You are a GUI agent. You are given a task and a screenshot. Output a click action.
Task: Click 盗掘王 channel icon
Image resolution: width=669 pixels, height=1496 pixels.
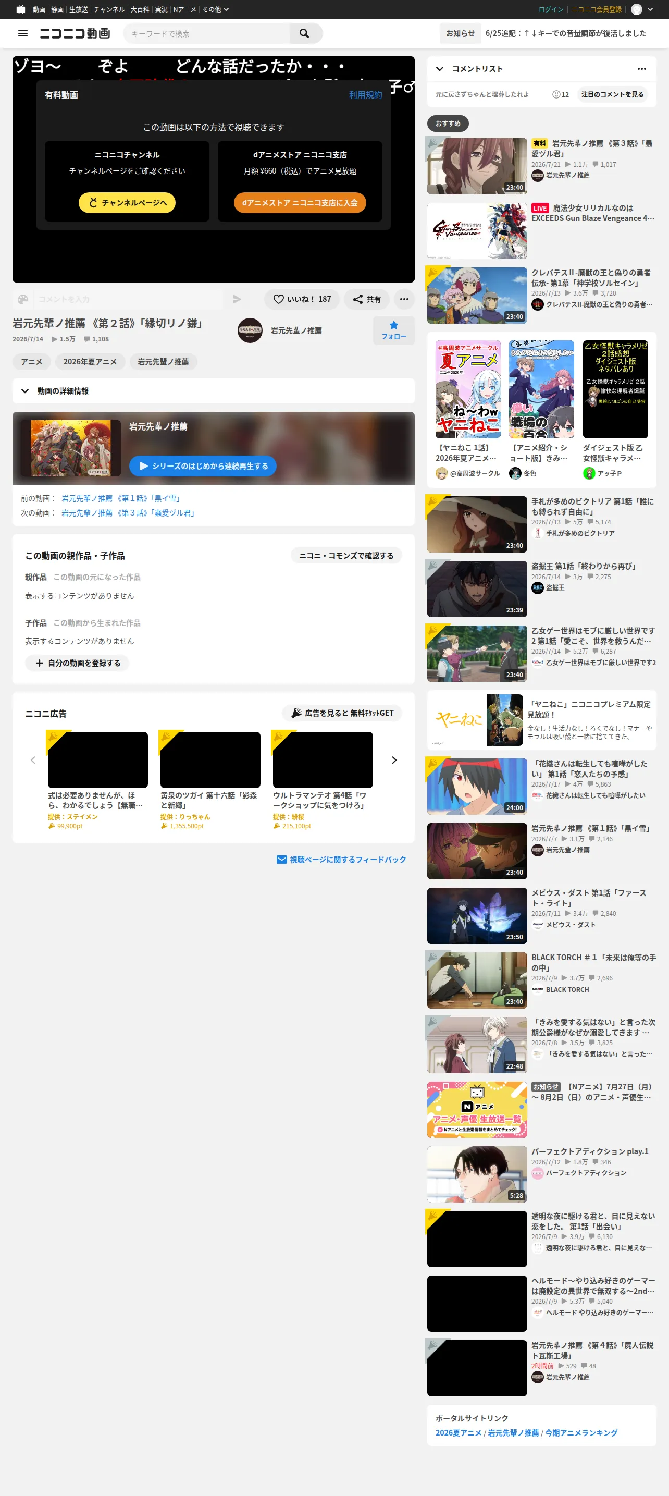(x=537, y=588)
